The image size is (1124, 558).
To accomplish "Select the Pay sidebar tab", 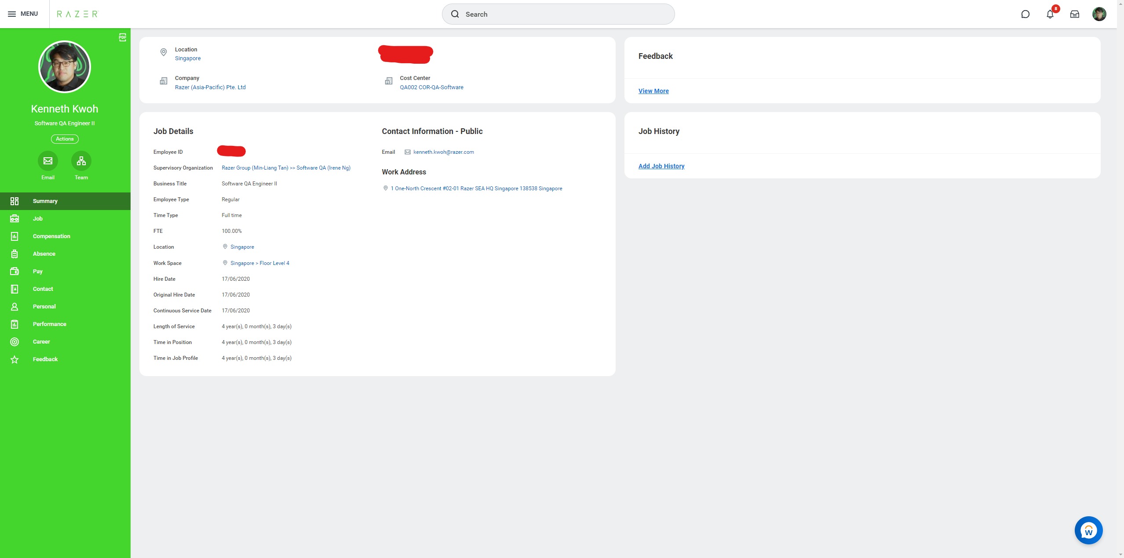I will tap(65, 271).
